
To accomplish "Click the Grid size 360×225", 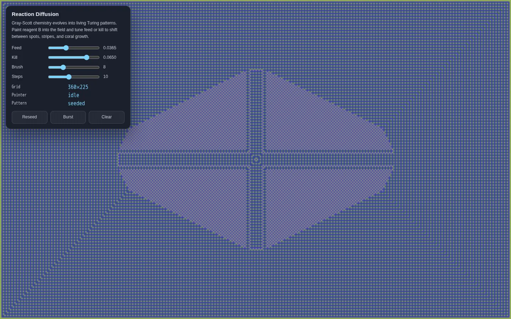I will tap(78, 87).
